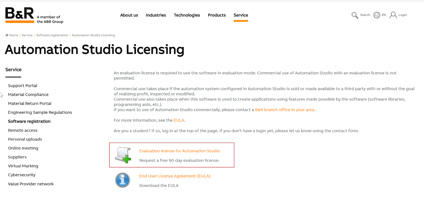Click the B&R logo
This screenshot has height=197, width=424.
(x=20, y=15)
